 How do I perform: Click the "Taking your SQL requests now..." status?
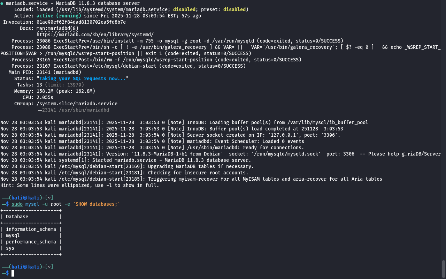pos(83,78)
